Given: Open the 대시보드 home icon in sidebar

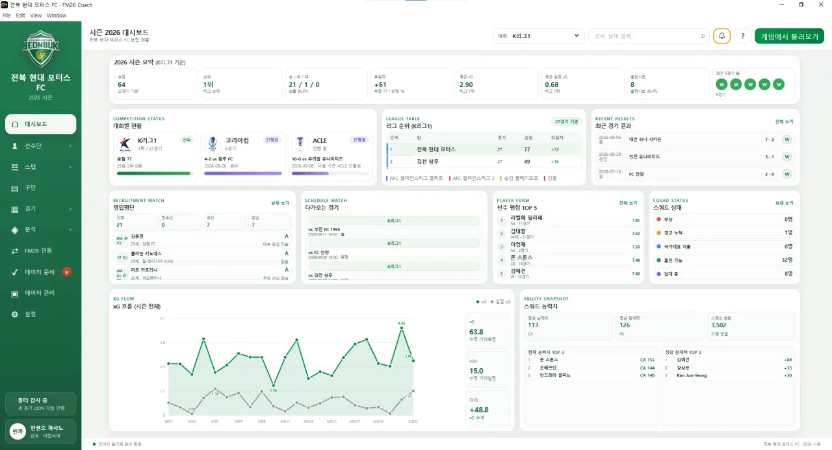Looking at the screenshot, I should pos(15,124).
